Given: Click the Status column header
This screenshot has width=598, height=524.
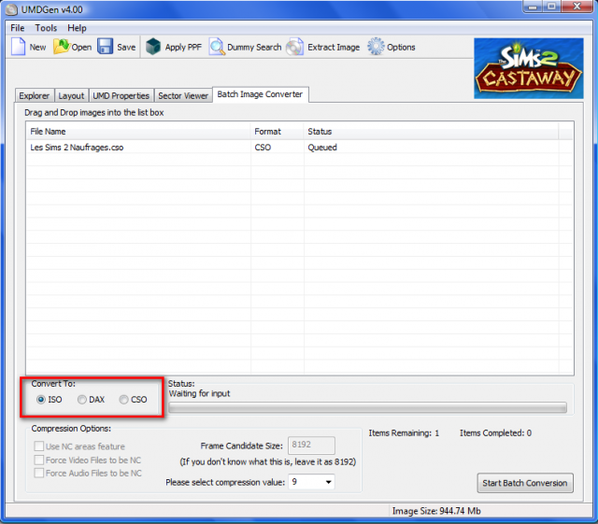Looking at the screenshot, I should [432, 132].
